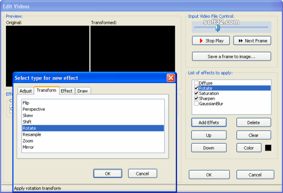Uncheck the Sharpen effect checkbox
Viewport: 283px width, 193px height.
[x=196, y=98]
